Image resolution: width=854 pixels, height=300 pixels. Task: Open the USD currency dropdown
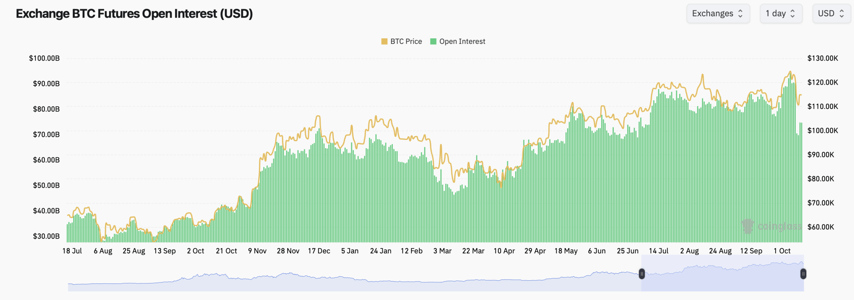click(x=831, y=14)
